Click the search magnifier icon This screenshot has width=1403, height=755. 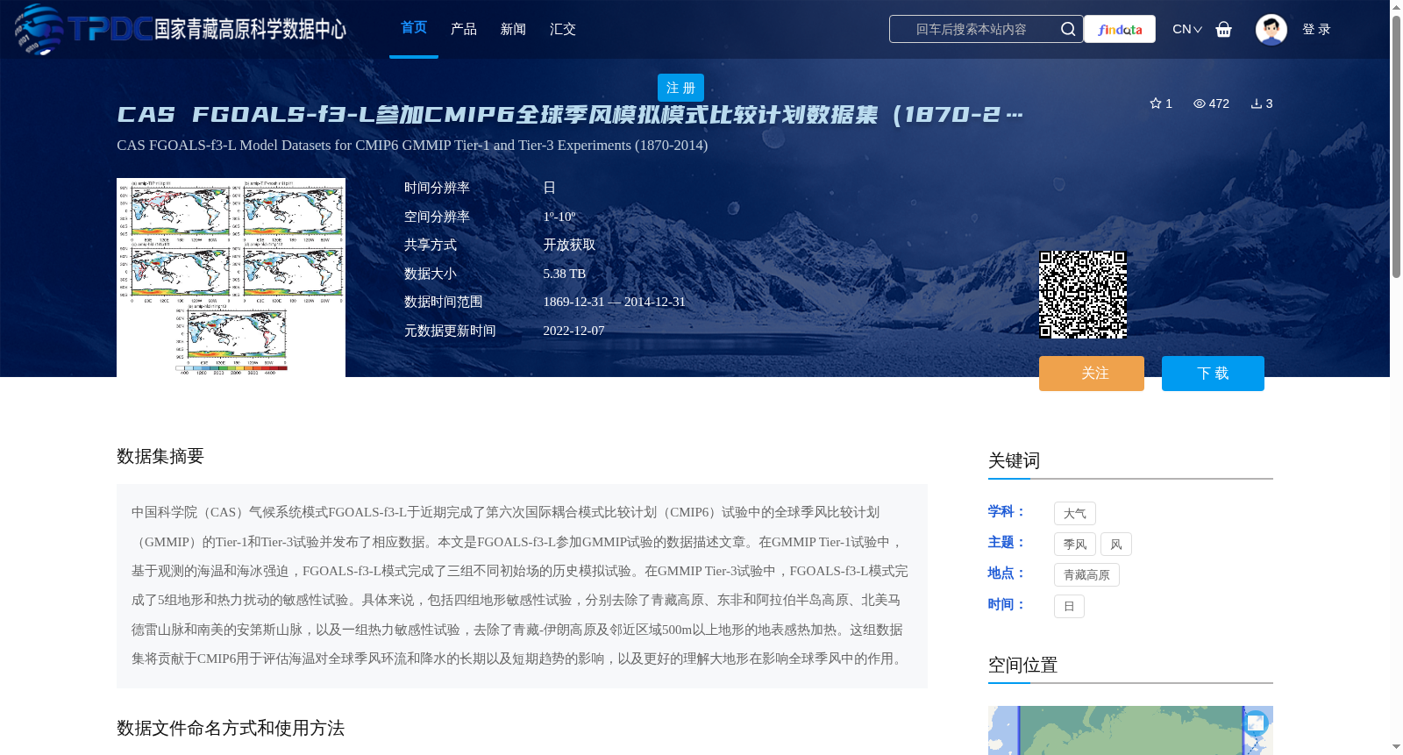1068,29
